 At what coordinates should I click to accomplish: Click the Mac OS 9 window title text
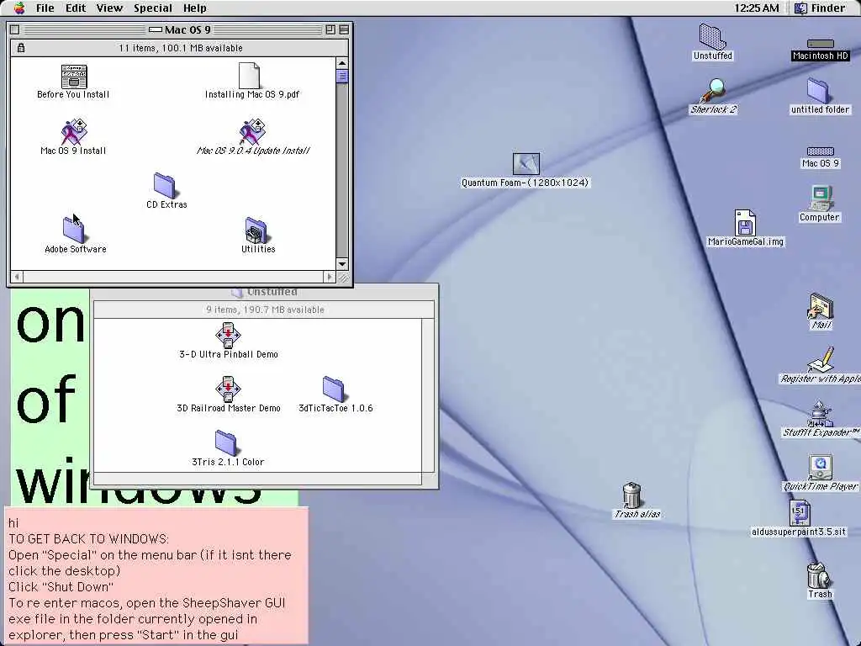tap(188, 29)
